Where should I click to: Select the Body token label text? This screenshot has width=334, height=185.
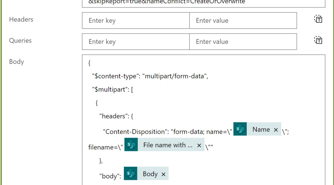[x=150, y=174]
